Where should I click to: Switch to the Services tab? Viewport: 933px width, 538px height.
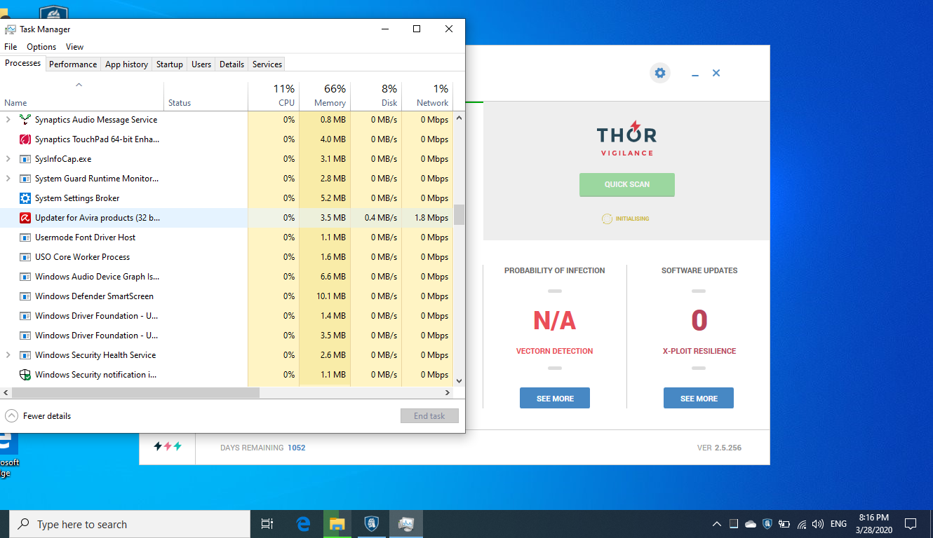[267, 64]
